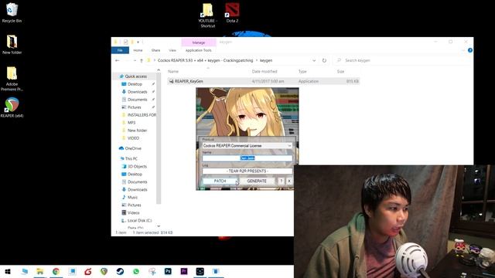Sort files by Date modified column
495x278 pixels.
click(x=265, y=72)
